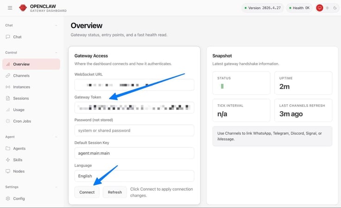Click the Refresh button

[x=114, y=192]
